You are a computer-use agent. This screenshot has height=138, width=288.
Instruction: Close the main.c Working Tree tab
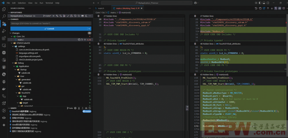142,8
